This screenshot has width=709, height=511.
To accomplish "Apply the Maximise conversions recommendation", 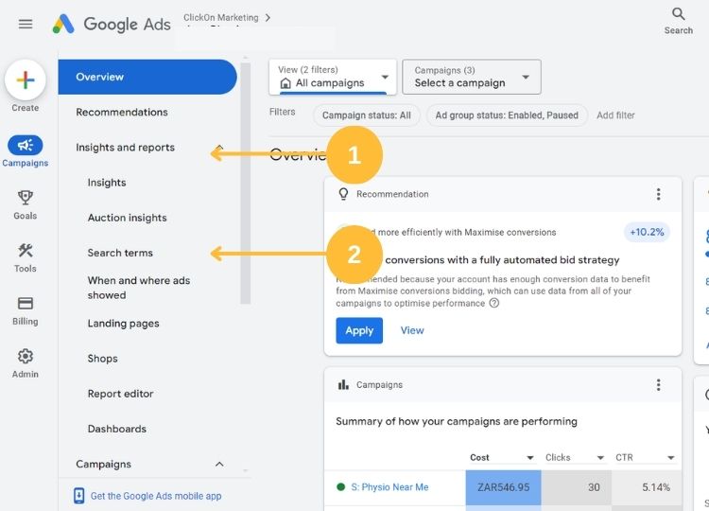I will (x=359, y=330).
